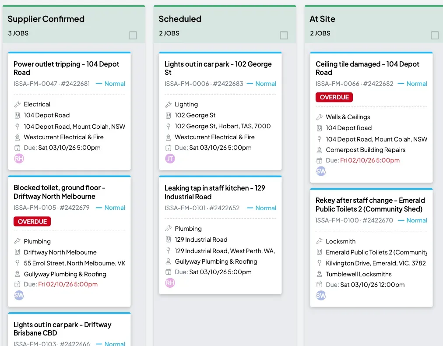Click building icon beside Driftway North Melbourne
The width and height of the screenshot is (443, 346).
coord(17,252)
